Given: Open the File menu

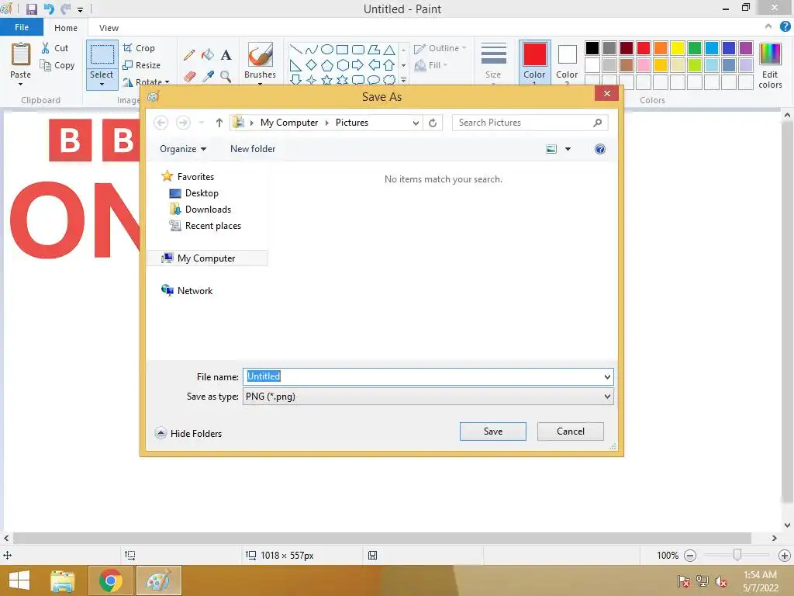Looking at the screenshot, I should (22, 27).
